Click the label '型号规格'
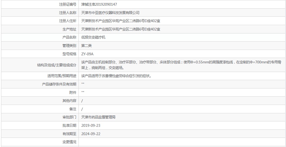286x147 pixels. point(70,54)
